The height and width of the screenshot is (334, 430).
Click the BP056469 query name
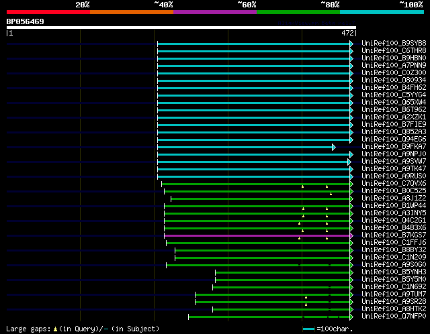(x=26, y=21)
